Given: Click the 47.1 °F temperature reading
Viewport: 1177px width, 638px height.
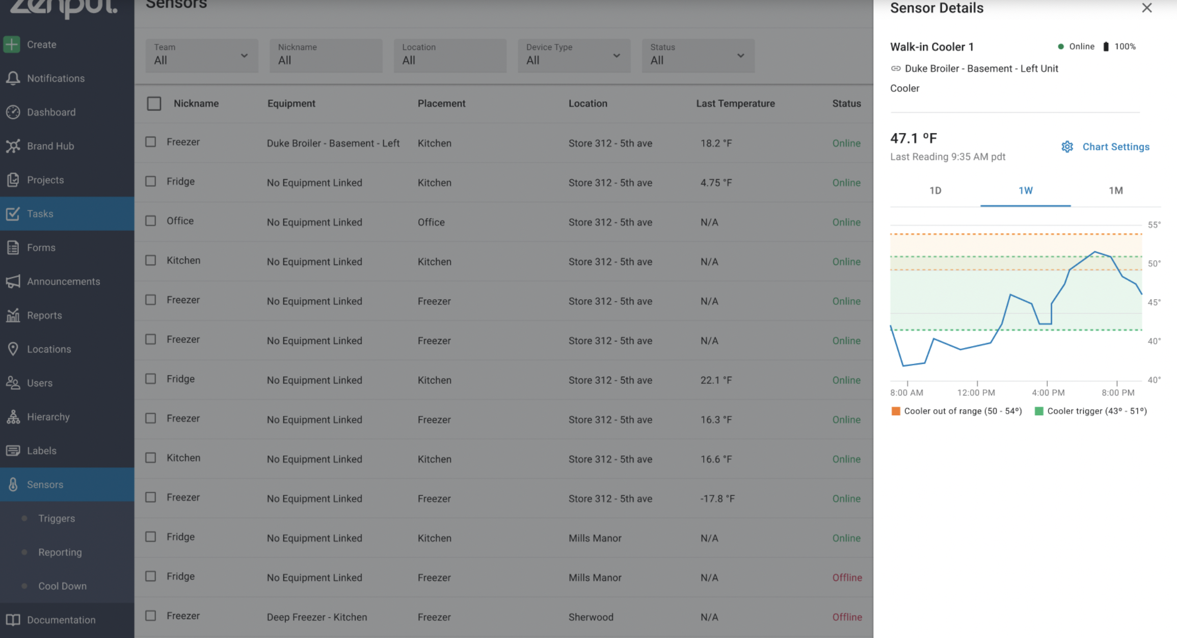Looking at the screenshot, I should tap(914, 138).
